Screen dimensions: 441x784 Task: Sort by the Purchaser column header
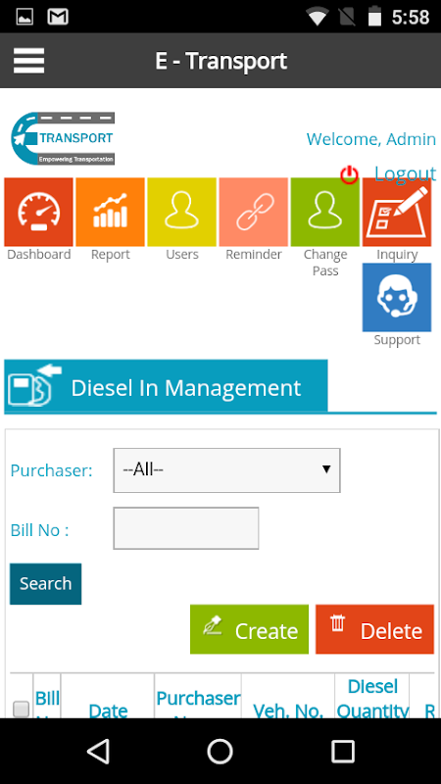click(x=199, y=699)
